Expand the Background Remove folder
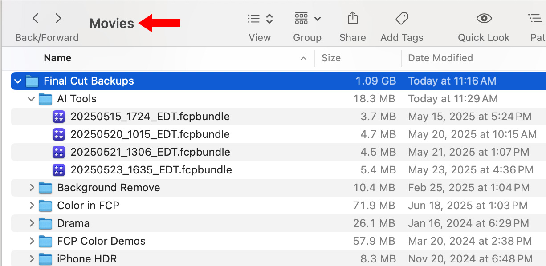The width and height of the screenshot is (546, 266). coord(31,188)
